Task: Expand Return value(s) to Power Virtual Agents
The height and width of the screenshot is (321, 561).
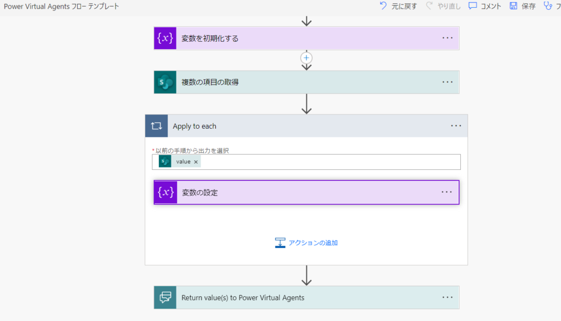Action: pyautogui.click(x=307, y=297)
